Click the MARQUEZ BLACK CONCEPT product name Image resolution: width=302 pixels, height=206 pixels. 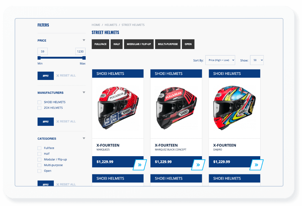click(170, 150)
